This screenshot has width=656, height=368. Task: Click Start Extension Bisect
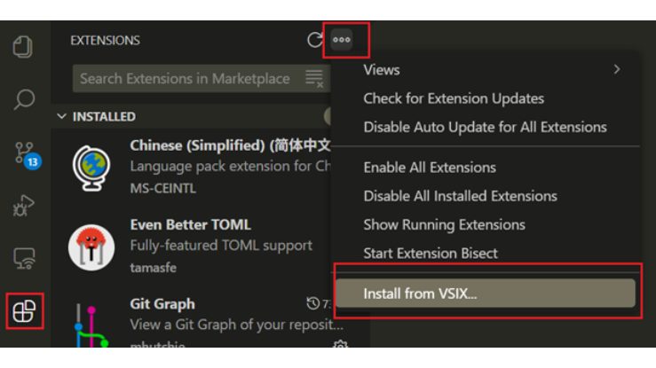coord(431,254)
